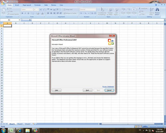166x133 pixels.
Task: Toggle Underline formatting
Action: pyautogui.click(x=28, y=13)
